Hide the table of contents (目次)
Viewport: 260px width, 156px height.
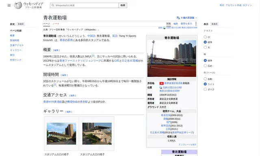point(21,24)
